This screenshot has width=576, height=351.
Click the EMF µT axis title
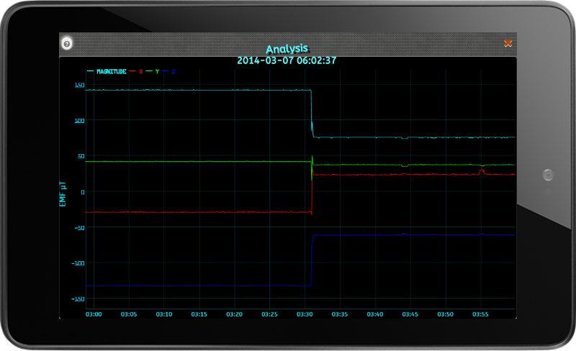tap(63, 194)
